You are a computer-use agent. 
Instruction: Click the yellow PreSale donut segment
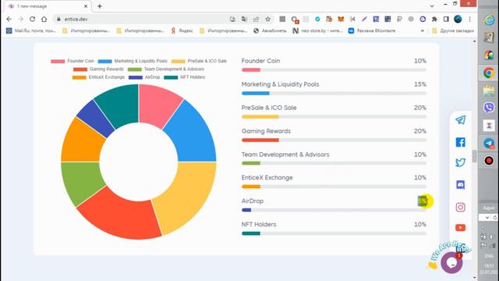coord(189,196)
